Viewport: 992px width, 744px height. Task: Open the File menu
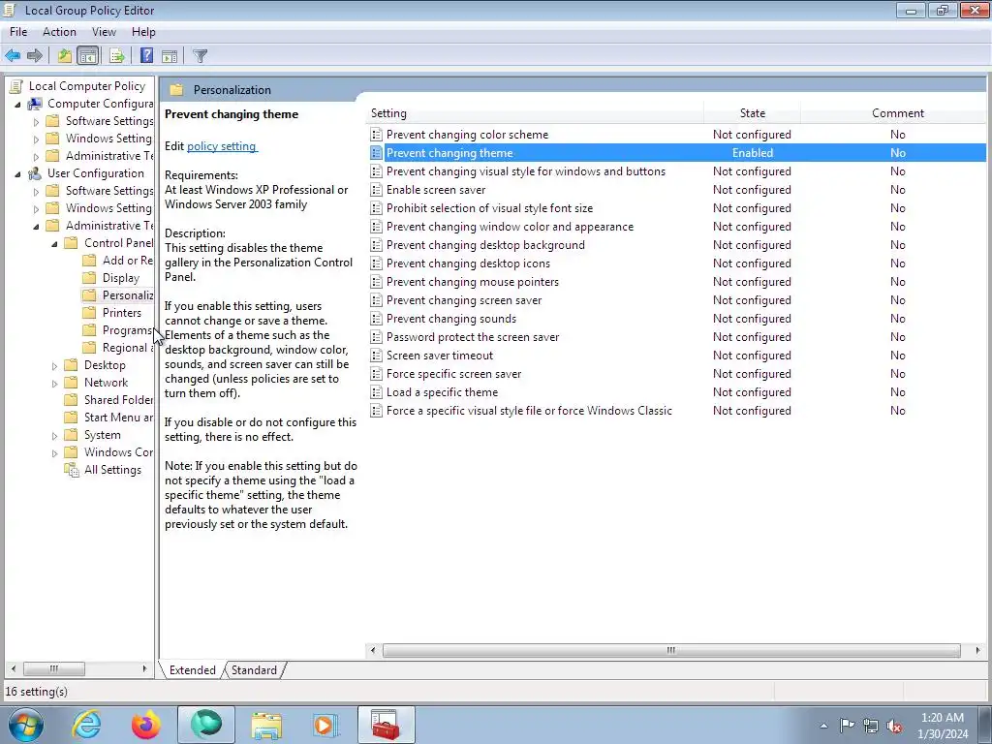tap(18, 32)
